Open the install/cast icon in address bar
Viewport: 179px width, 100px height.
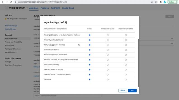coord(152,2)
